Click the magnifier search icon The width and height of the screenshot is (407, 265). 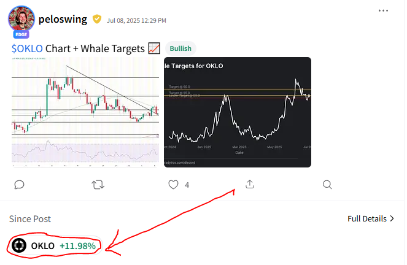(x=327, y=185)
